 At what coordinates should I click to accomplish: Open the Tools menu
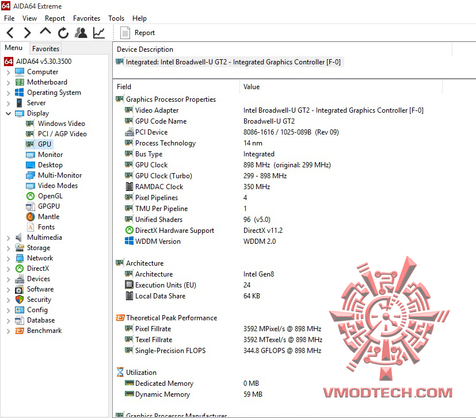(x=116, y=18)
